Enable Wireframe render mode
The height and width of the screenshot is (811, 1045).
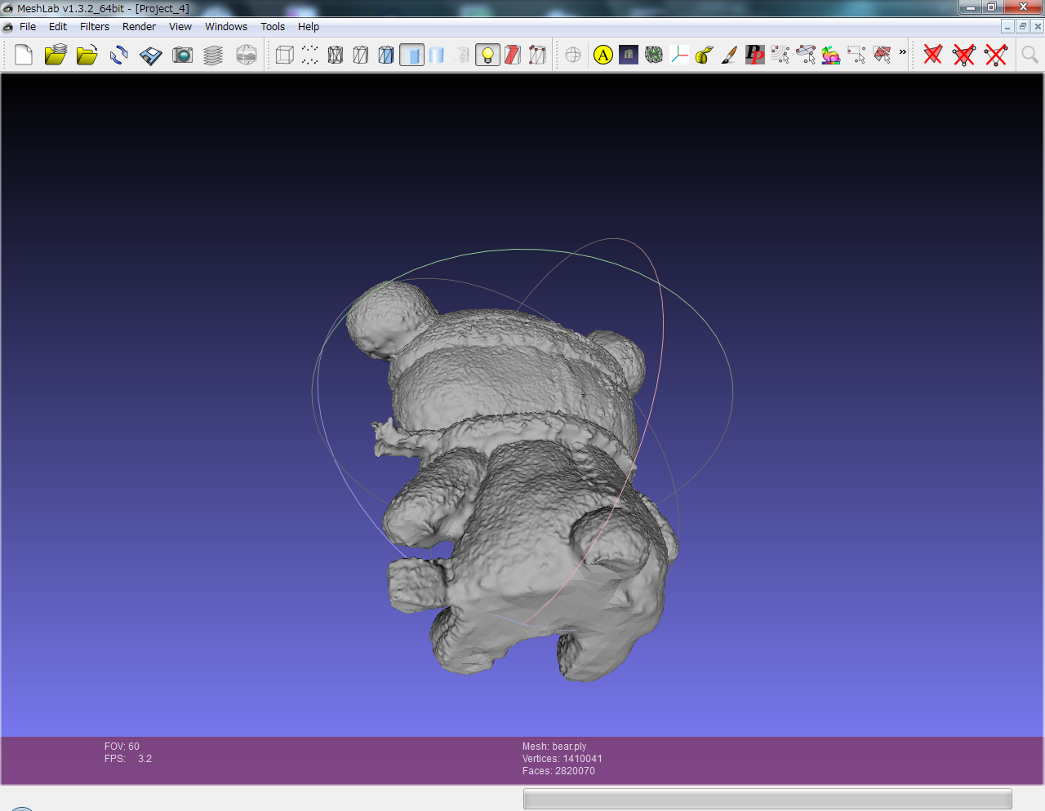click(x=336, y=55)
